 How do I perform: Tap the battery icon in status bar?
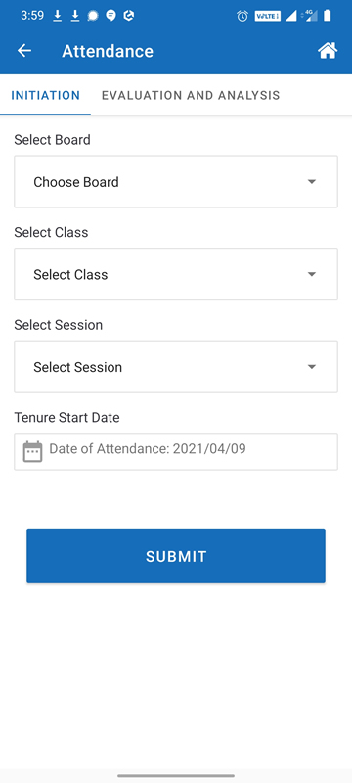click(328, 16)
